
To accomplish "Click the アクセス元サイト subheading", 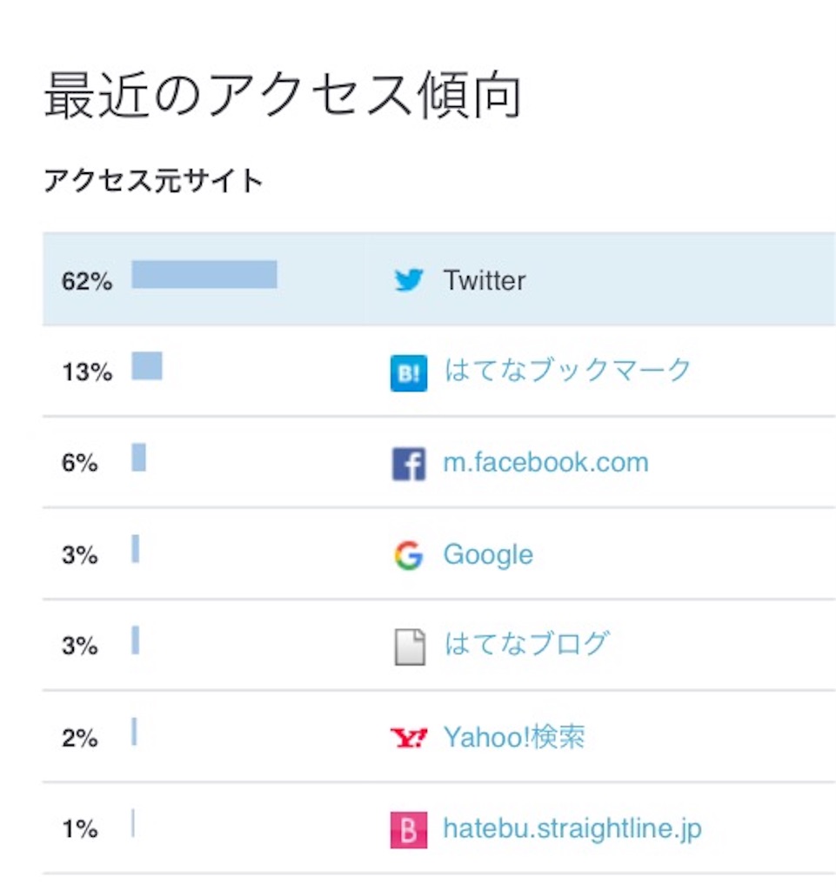I will tap(153, 181).
